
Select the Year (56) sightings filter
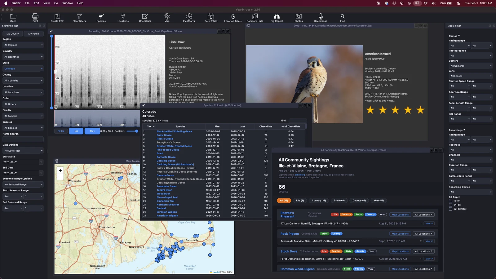click(379, 201)
